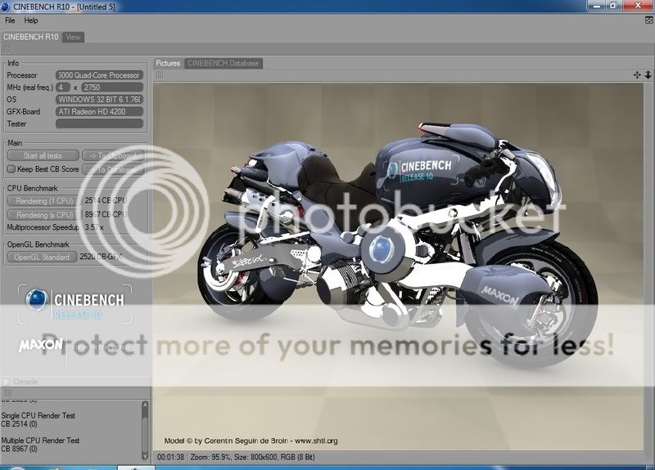Click the 00:01:38 render time in status bar
This screenshot has height=470, width=655.
(170, 457)
